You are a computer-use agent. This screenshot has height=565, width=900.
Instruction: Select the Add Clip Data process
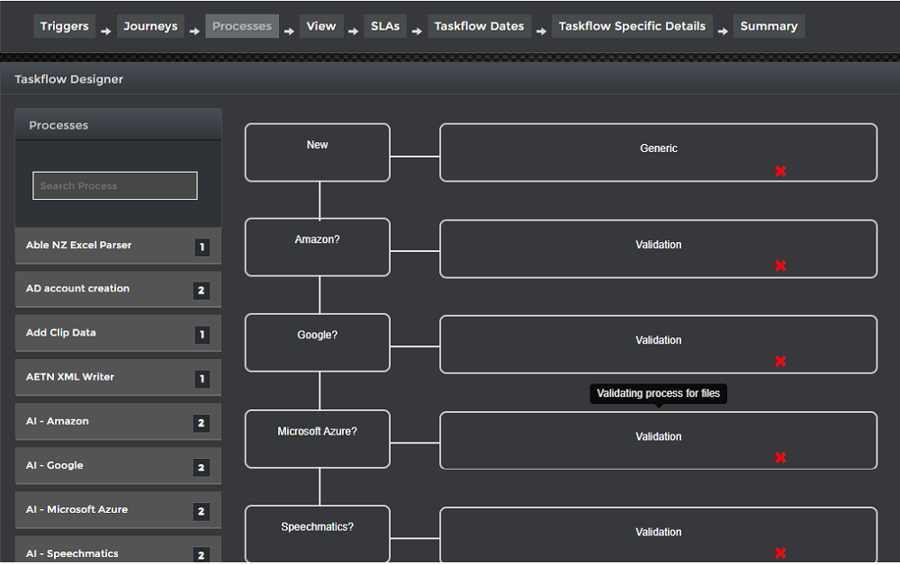pyautogui.click(x=99, y=334)
